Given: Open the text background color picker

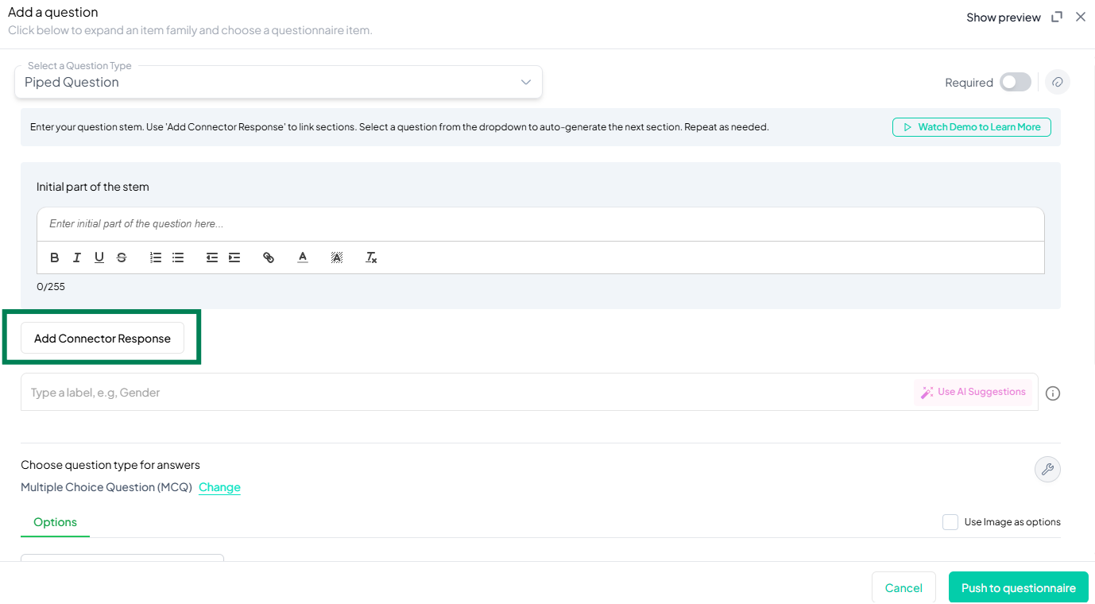Looking at the screenshot, I should pyautogui.click(x=337, y=257).
